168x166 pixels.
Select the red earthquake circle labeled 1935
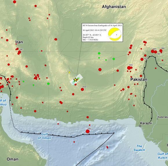(129, 68)
